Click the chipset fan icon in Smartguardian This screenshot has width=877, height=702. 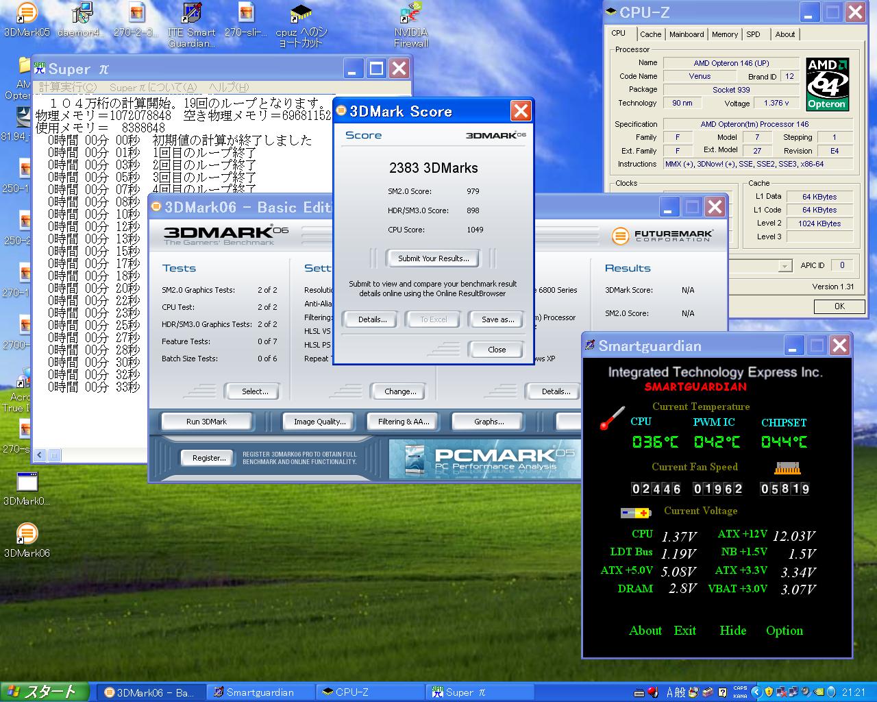[787, 469]
